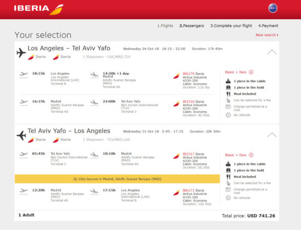Click the outbound airplane icon beside Los Angeles – Tel Aviv Yafo

point(21,53)
